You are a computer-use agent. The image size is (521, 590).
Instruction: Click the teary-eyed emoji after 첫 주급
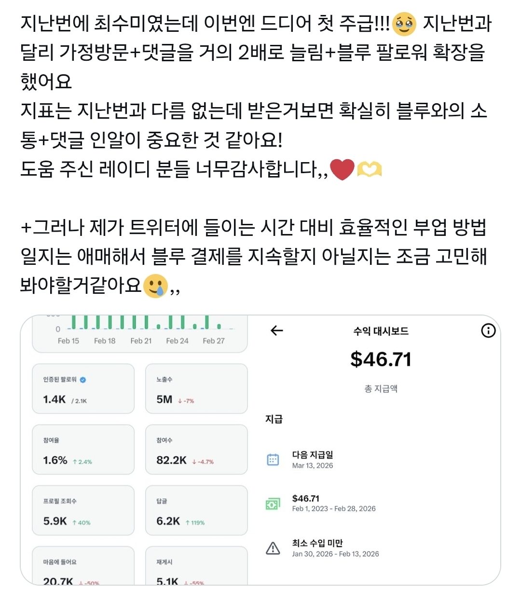[404, 24]
